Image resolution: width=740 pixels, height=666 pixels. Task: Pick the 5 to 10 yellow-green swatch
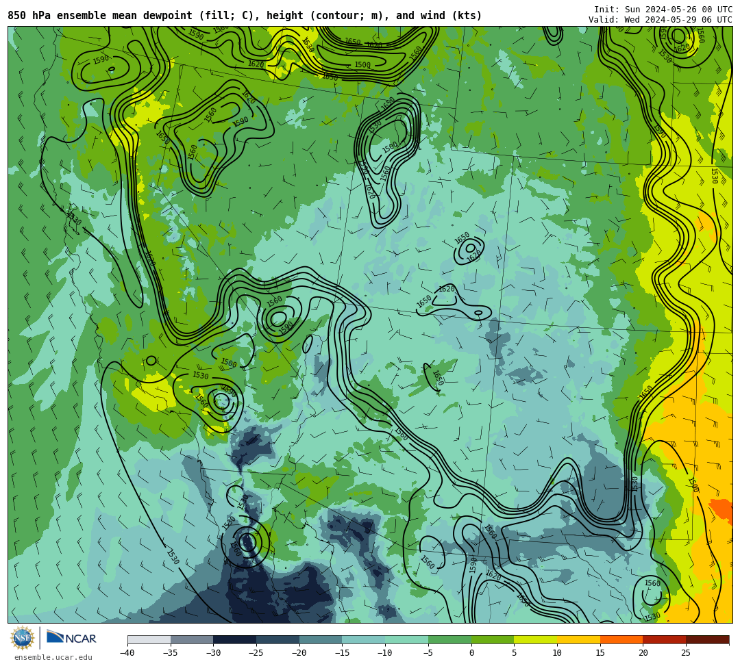pos(536,639)
